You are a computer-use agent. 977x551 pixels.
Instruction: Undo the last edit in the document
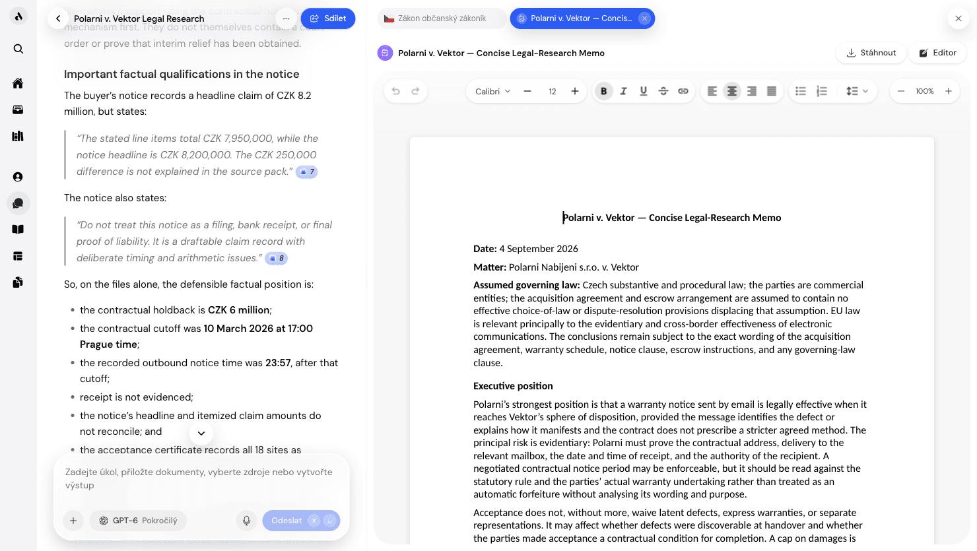(396, 91)
